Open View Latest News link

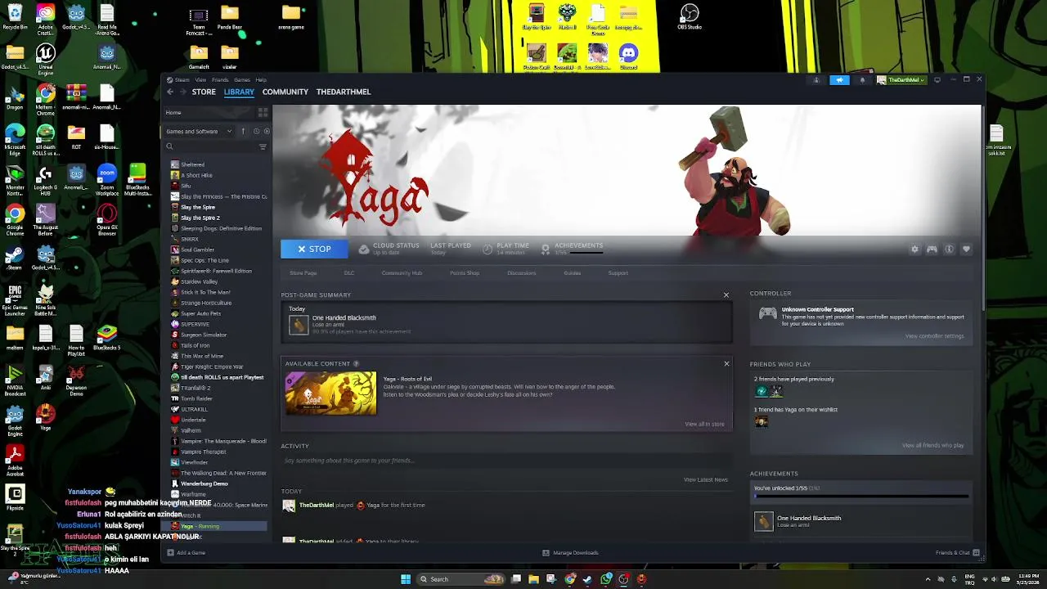705,479
